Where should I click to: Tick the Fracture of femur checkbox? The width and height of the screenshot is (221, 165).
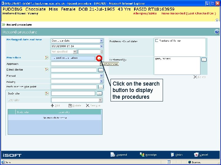click(157, 41)
